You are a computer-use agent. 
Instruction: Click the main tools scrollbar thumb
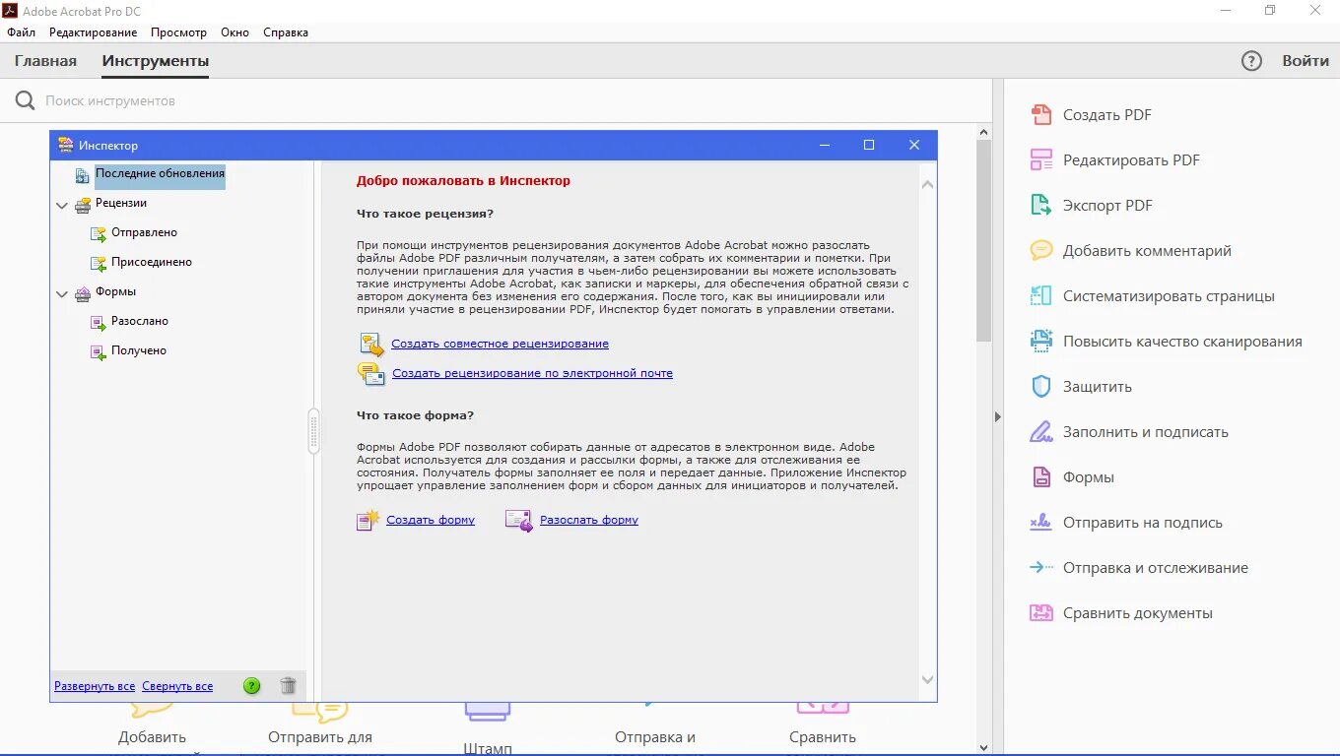click(983, 241)
